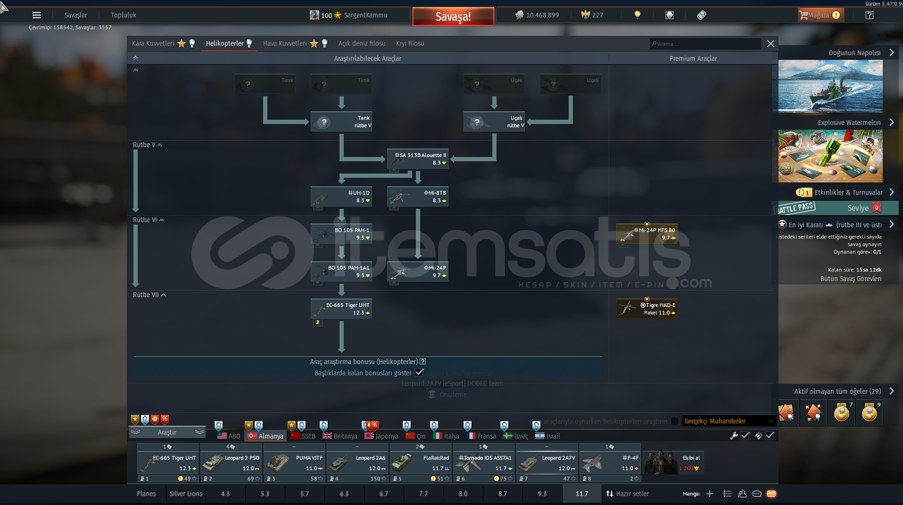Click the Hazır setler presets button
Screen dimensions: 903x505
[627, 494]
